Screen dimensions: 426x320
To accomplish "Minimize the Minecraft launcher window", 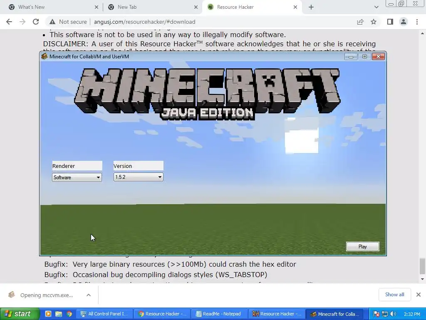I will (351, 56).
